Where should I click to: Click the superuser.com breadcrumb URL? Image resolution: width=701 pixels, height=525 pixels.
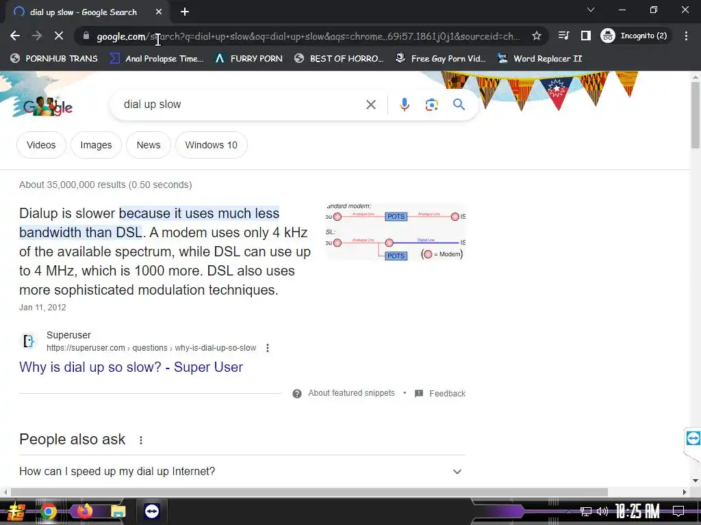[x=151, y=348]
